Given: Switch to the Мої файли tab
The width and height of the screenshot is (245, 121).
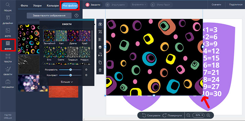Looking at the screenshot, I should point(70,6).
